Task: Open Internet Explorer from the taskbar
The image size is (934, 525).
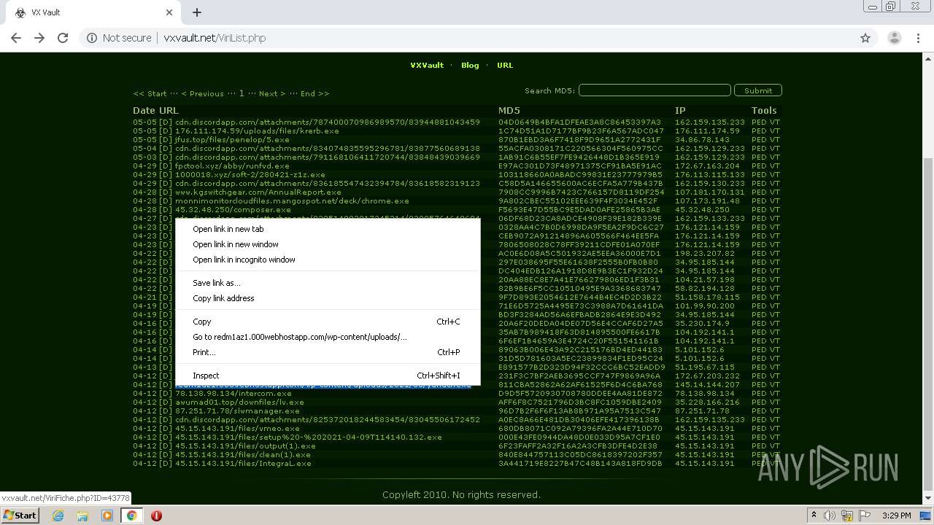Action: (58, 516)
